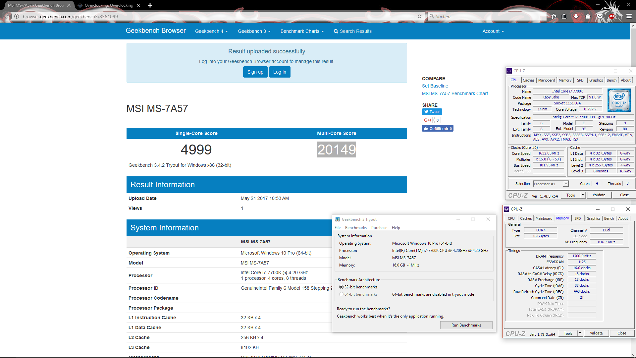Click the Intel Core i7 logo in CPU-Z
Viewport: 636px width, 358px height.
pos(619,100)
